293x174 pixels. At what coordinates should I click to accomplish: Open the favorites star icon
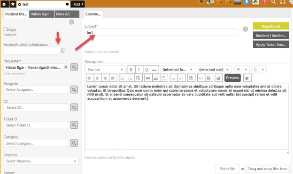[13, 4]
